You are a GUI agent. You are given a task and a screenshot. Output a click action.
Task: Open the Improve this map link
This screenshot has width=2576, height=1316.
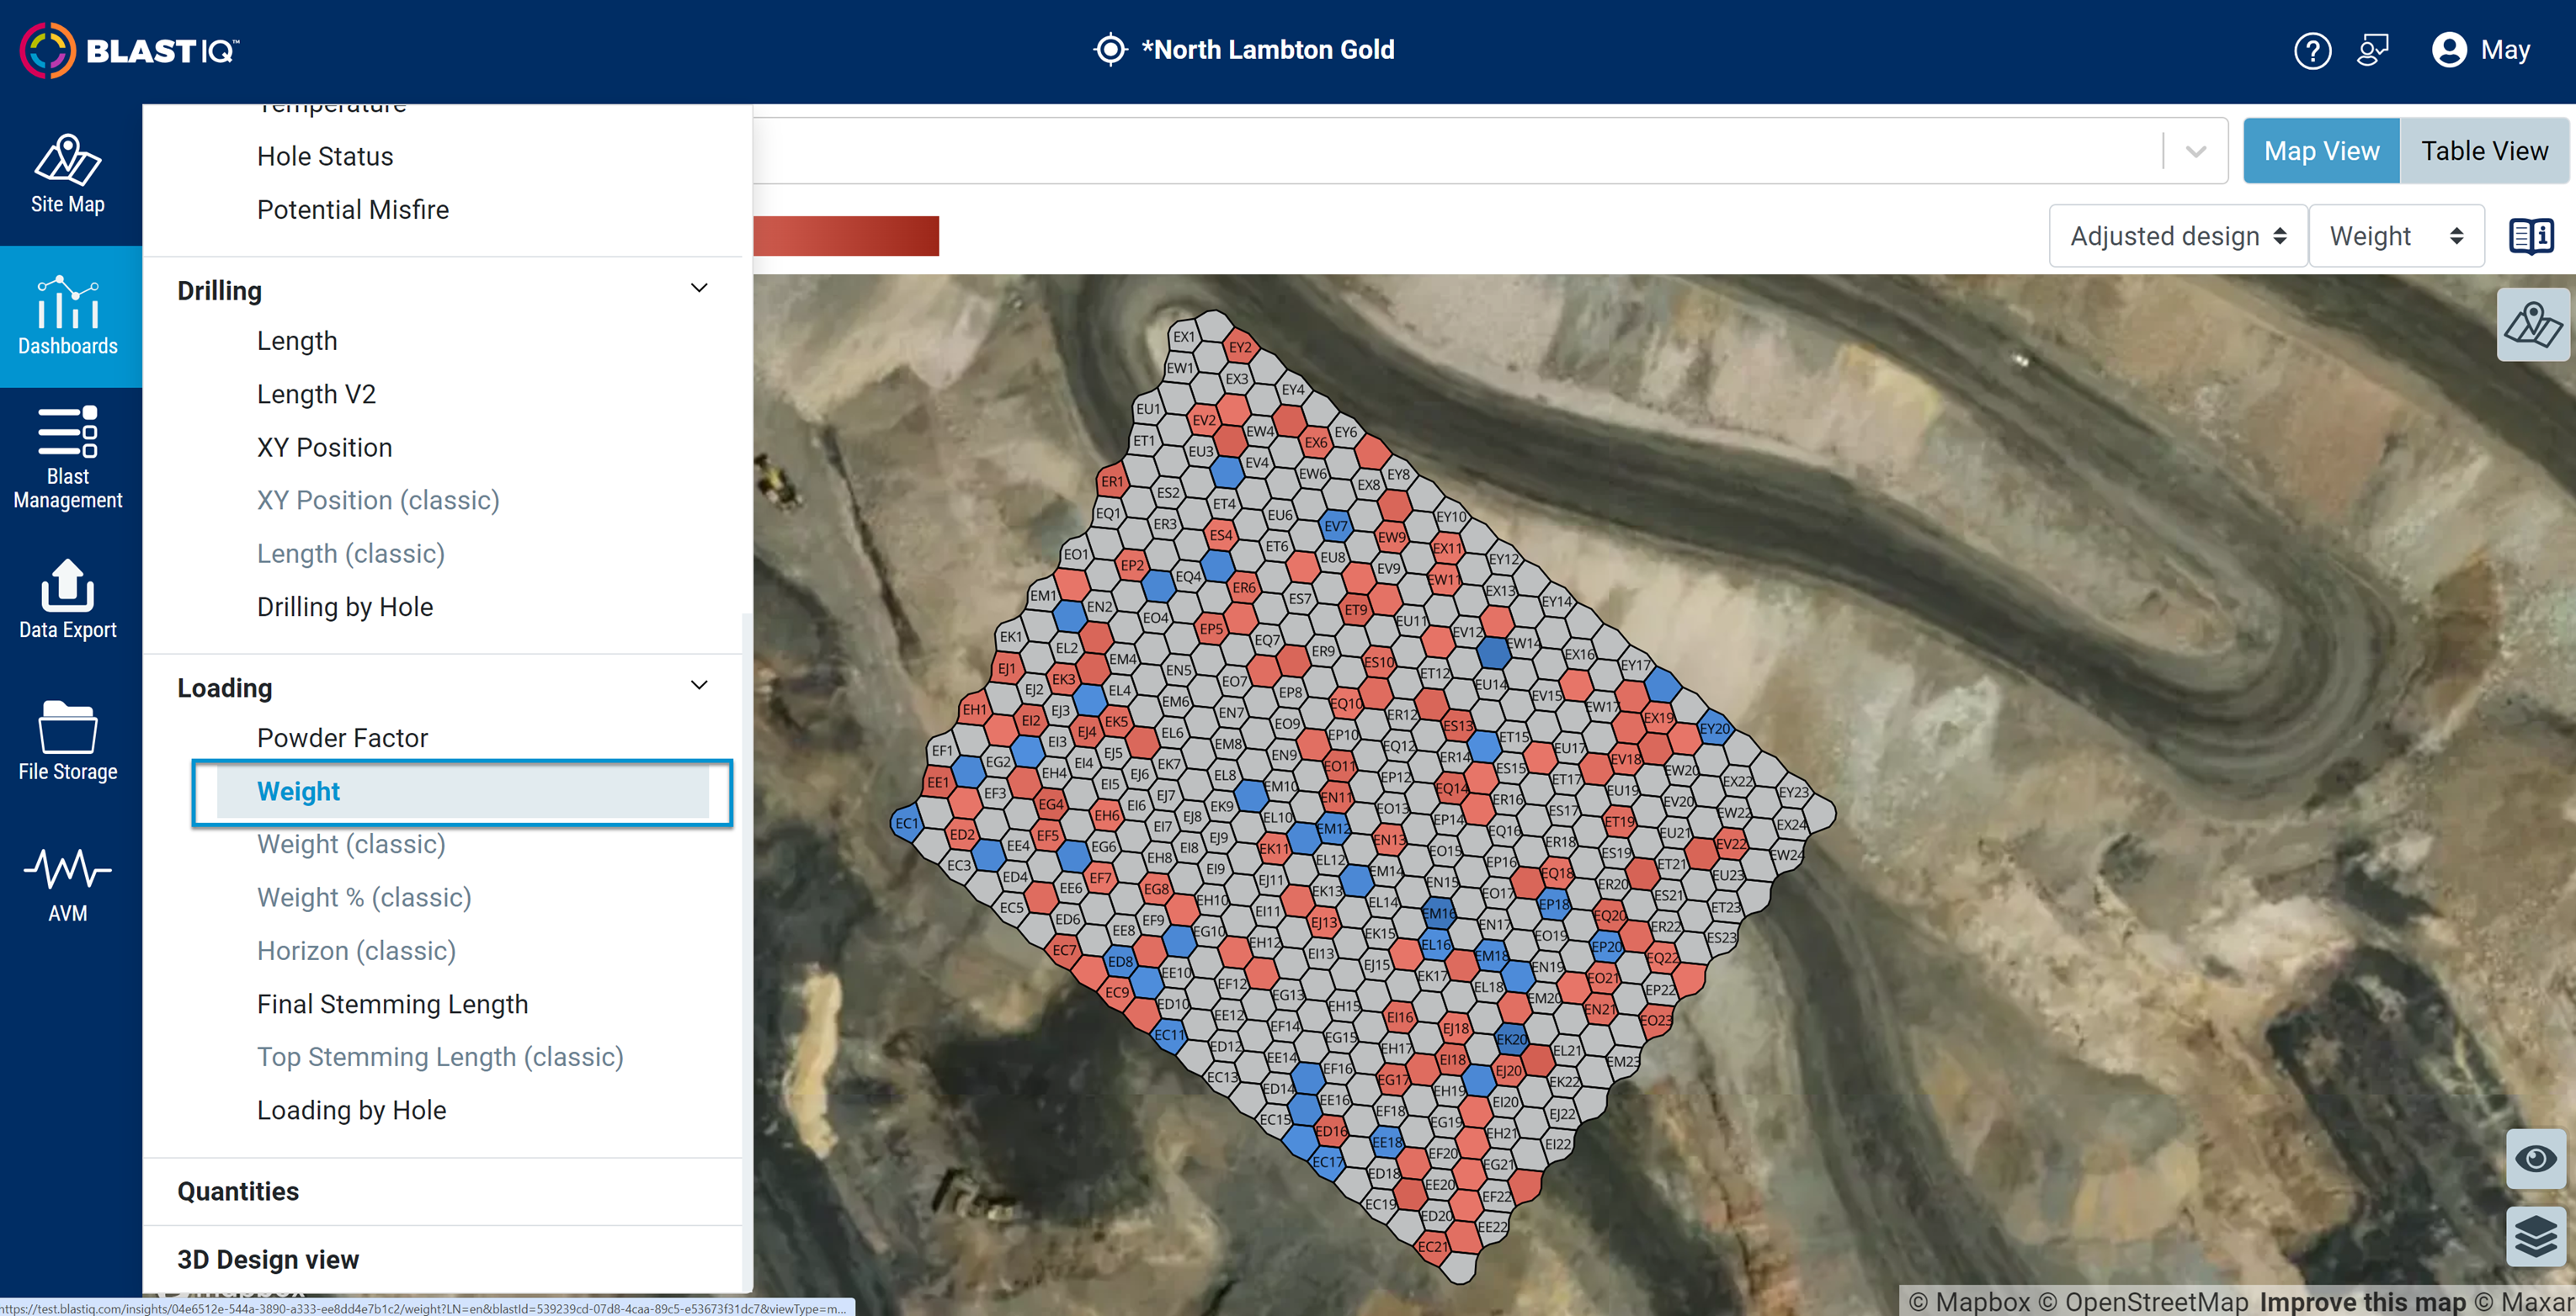pos(2362,1302)
